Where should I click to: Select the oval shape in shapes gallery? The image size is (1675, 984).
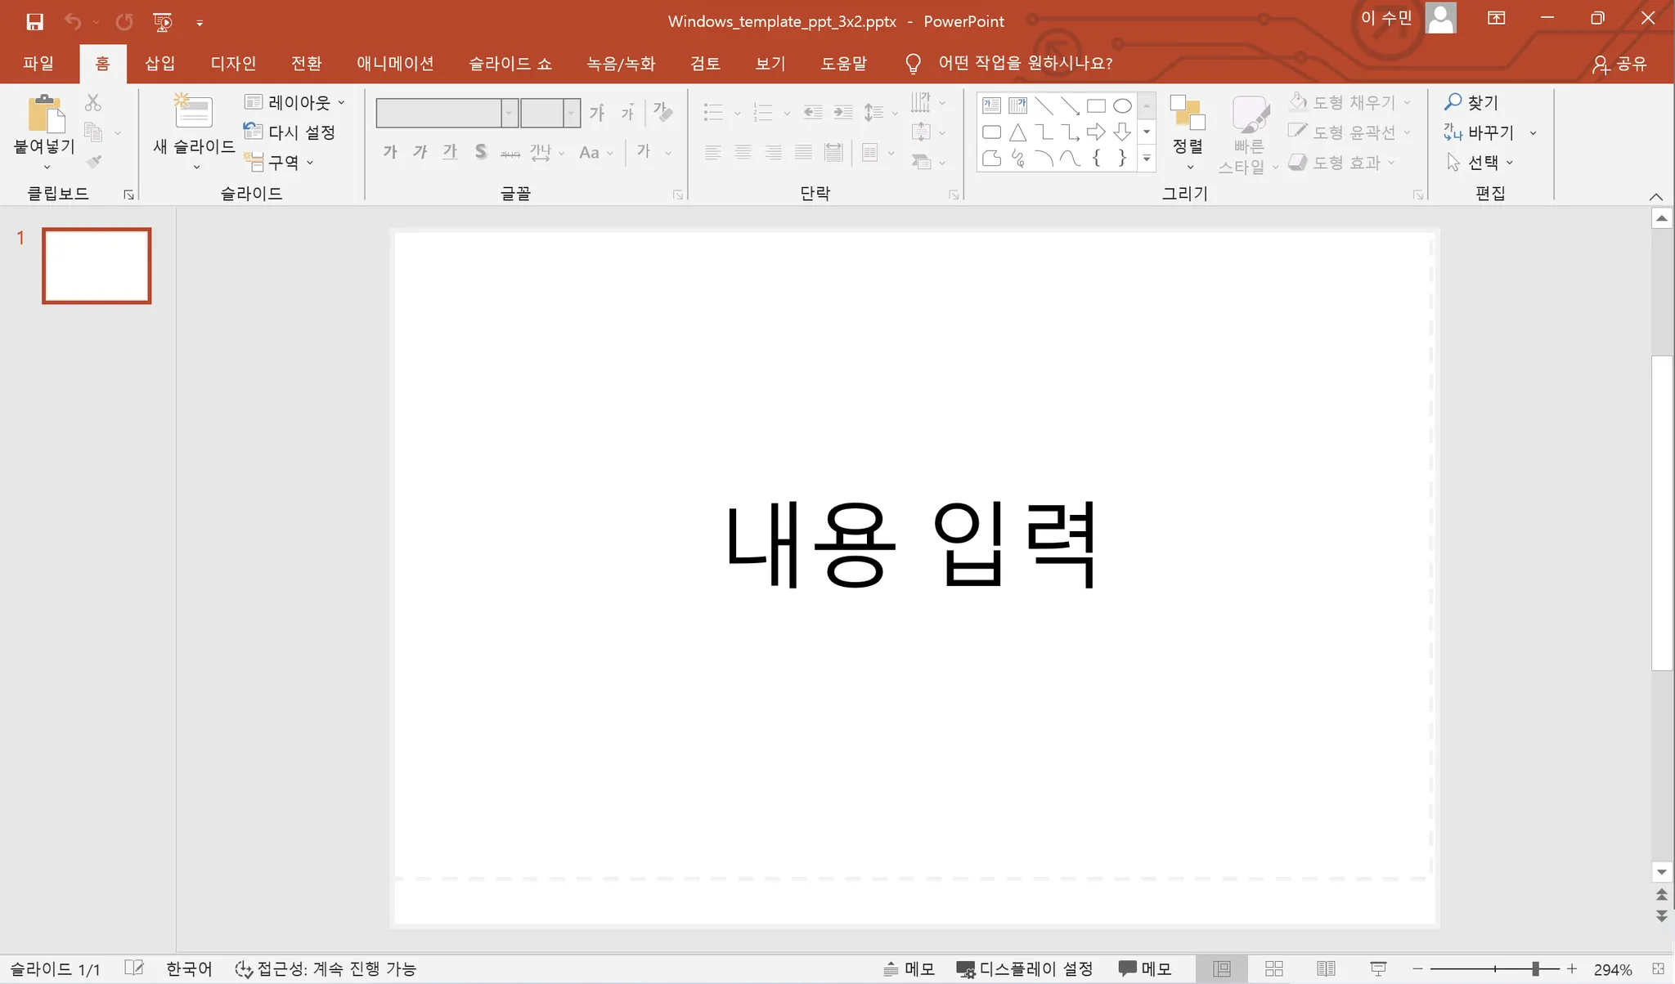click(x=1122, y=105)
